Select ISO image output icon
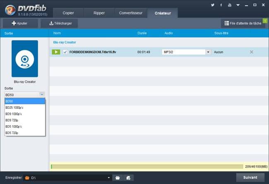The height and width of the screenshot is (184, 269). (x=128, y=178)
